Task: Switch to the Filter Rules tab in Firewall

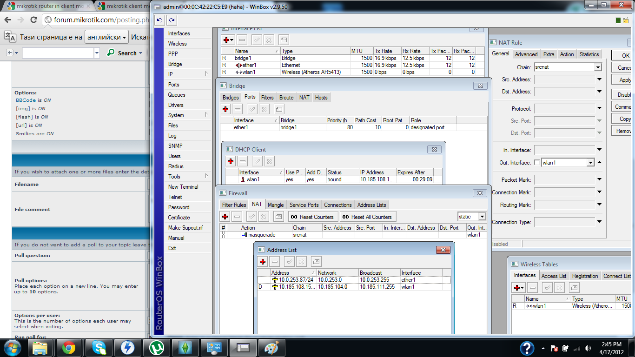Action: pyautogui.click(x=234, y=205)
